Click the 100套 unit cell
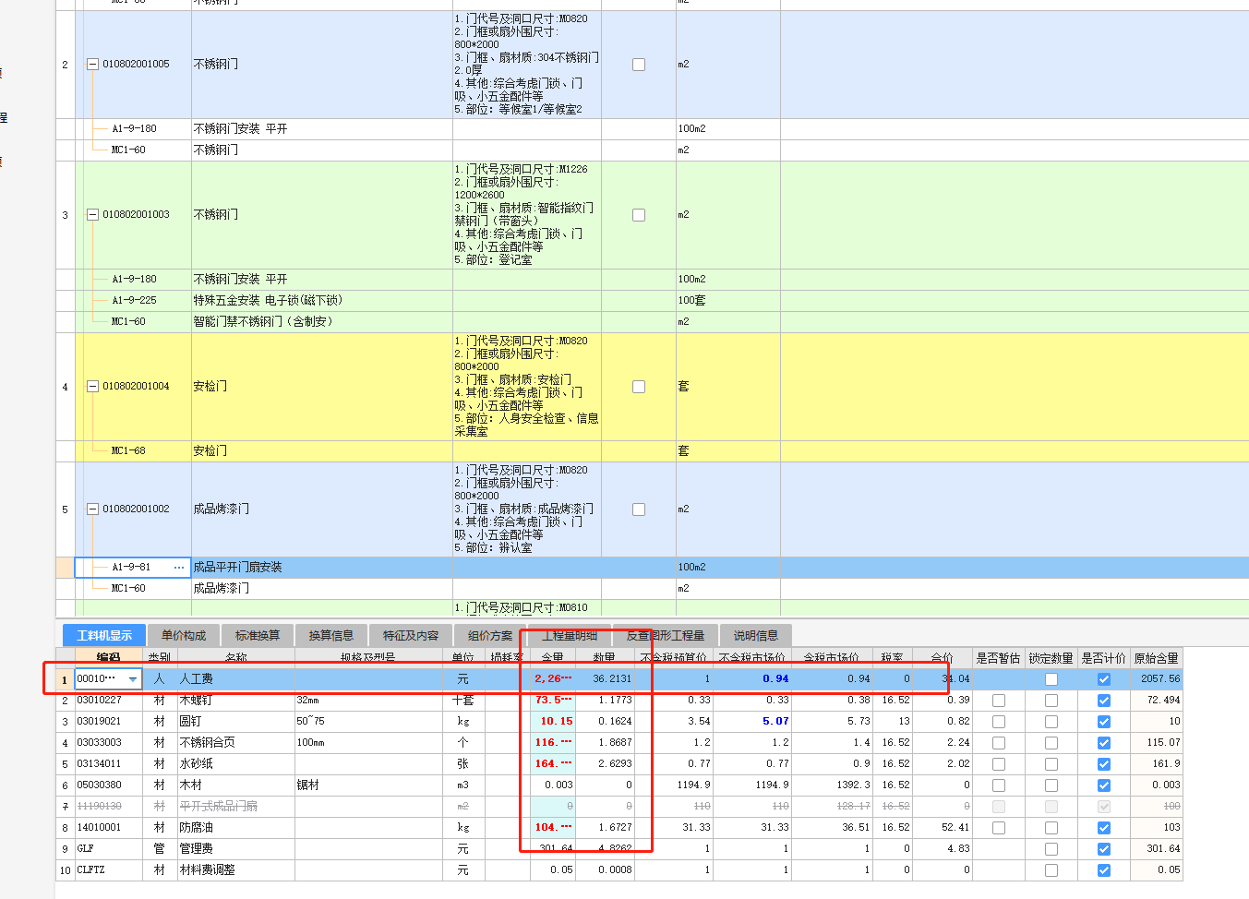 (x=727, y=301)
